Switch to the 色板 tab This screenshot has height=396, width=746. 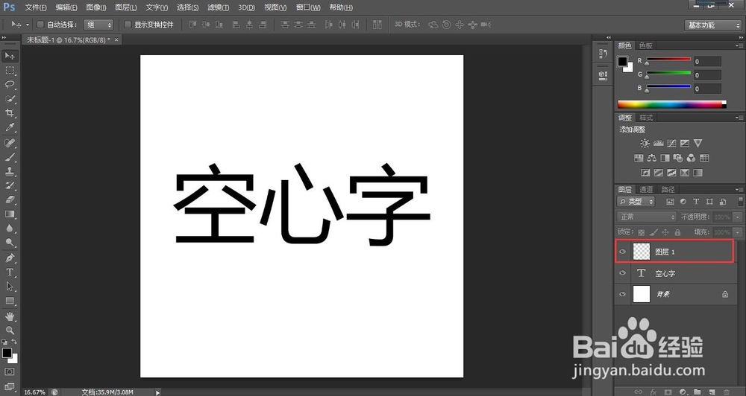pyautogui.click(x=645, y=45)
